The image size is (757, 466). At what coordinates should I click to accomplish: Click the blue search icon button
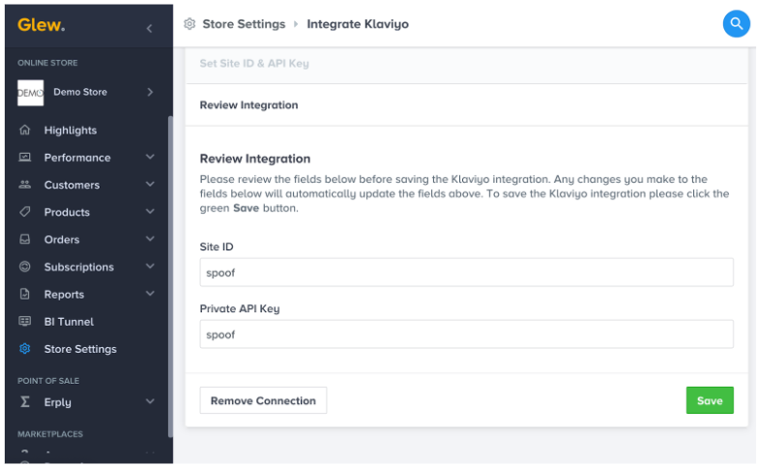[736, 23]
